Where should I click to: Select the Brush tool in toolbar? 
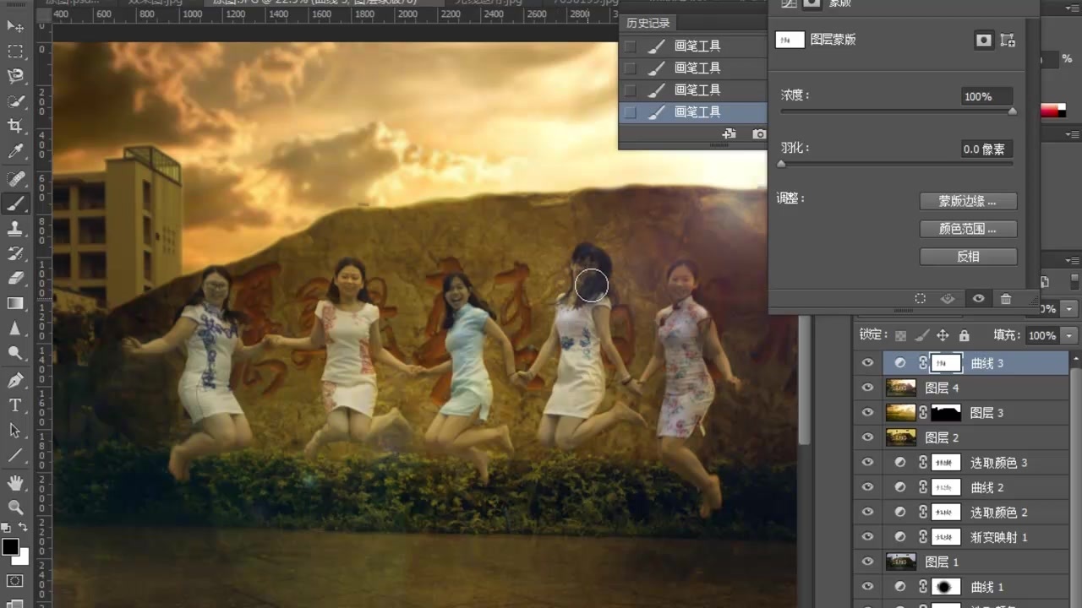click(x=15, y=204)
